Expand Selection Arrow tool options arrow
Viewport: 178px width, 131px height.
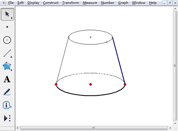(12, 18)
